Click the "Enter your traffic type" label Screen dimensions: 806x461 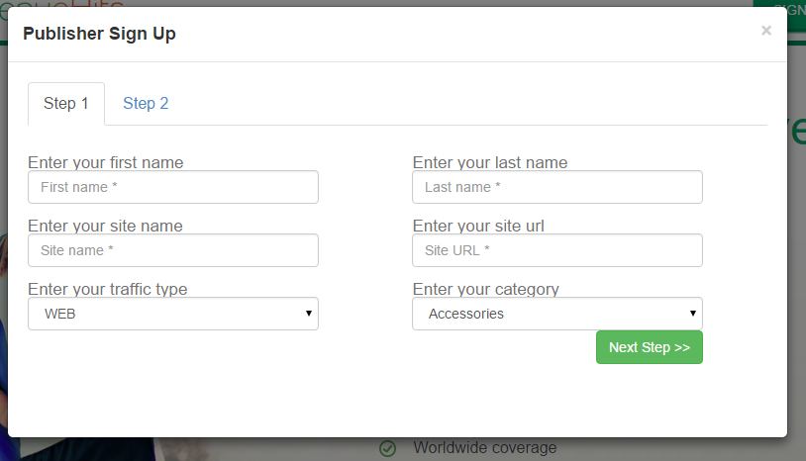[x=107, y=289]
